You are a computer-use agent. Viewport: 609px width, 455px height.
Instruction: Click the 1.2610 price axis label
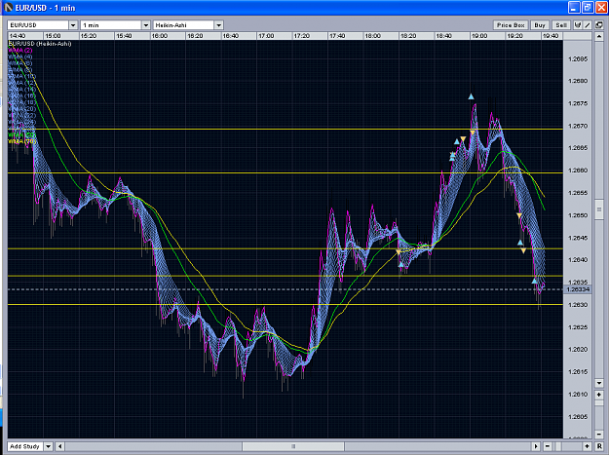[578, 394]
